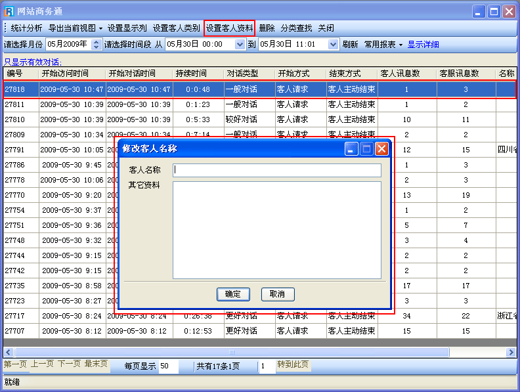Expand the 常用报表 dropdown
Screen dimensions: 520x392
[383, 45]
